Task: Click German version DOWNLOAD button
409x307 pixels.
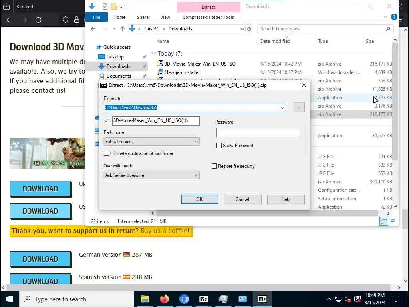Action: 41,259
